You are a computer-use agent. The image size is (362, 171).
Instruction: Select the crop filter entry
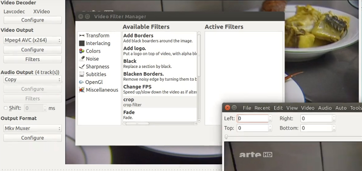point(160,102)
